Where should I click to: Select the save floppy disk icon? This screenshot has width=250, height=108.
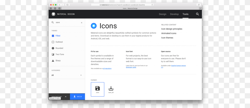pos(97,89)
